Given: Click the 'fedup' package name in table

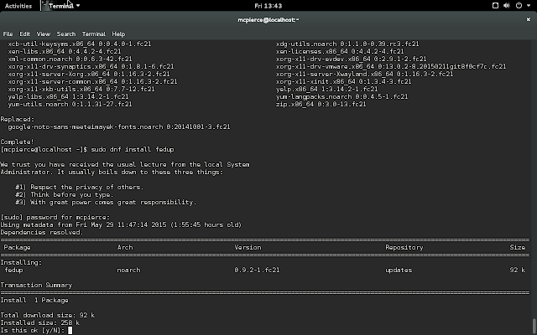Looking at the screenshot, I should click(13, 270).
